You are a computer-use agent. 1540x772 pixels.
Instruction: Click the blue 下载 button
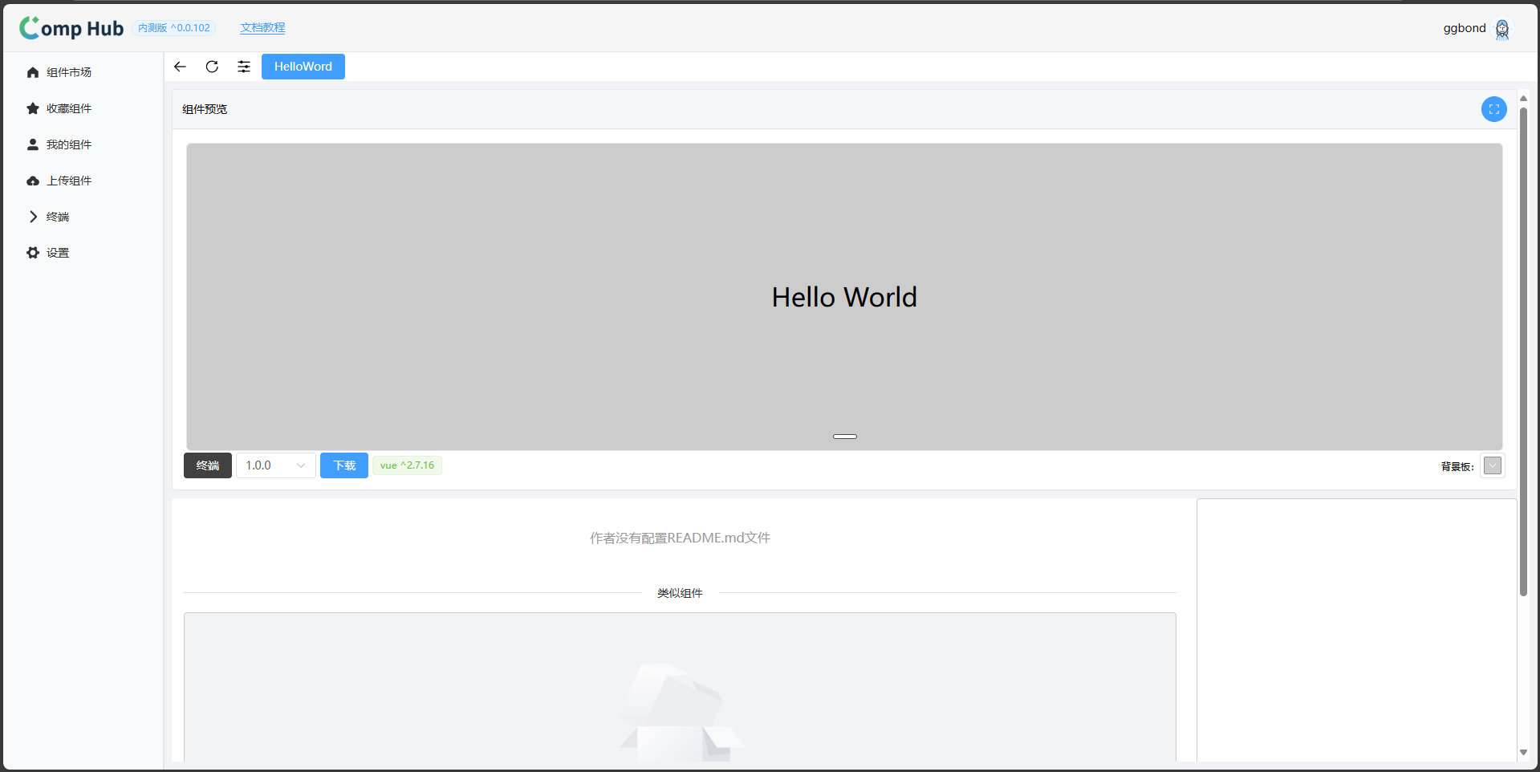(343, 465)
